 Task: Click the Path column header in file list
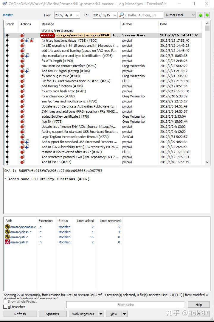(x=9, y=221)
